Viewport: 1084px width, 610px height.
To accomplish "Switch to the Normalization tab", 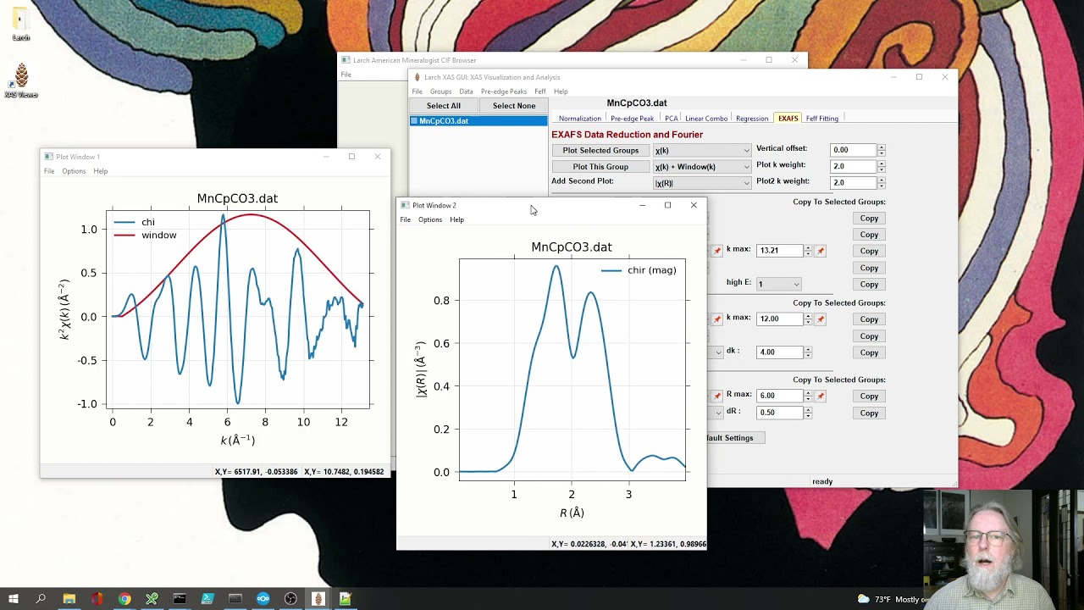I will [580, 119].
